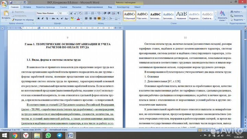Click the vertical scrollbar on the right
Screen dimensions: 247x139
[245, 74]
